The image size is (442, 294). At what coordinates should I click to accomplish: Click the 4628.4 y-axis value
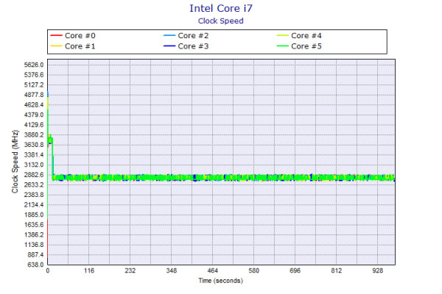point(34,105)
